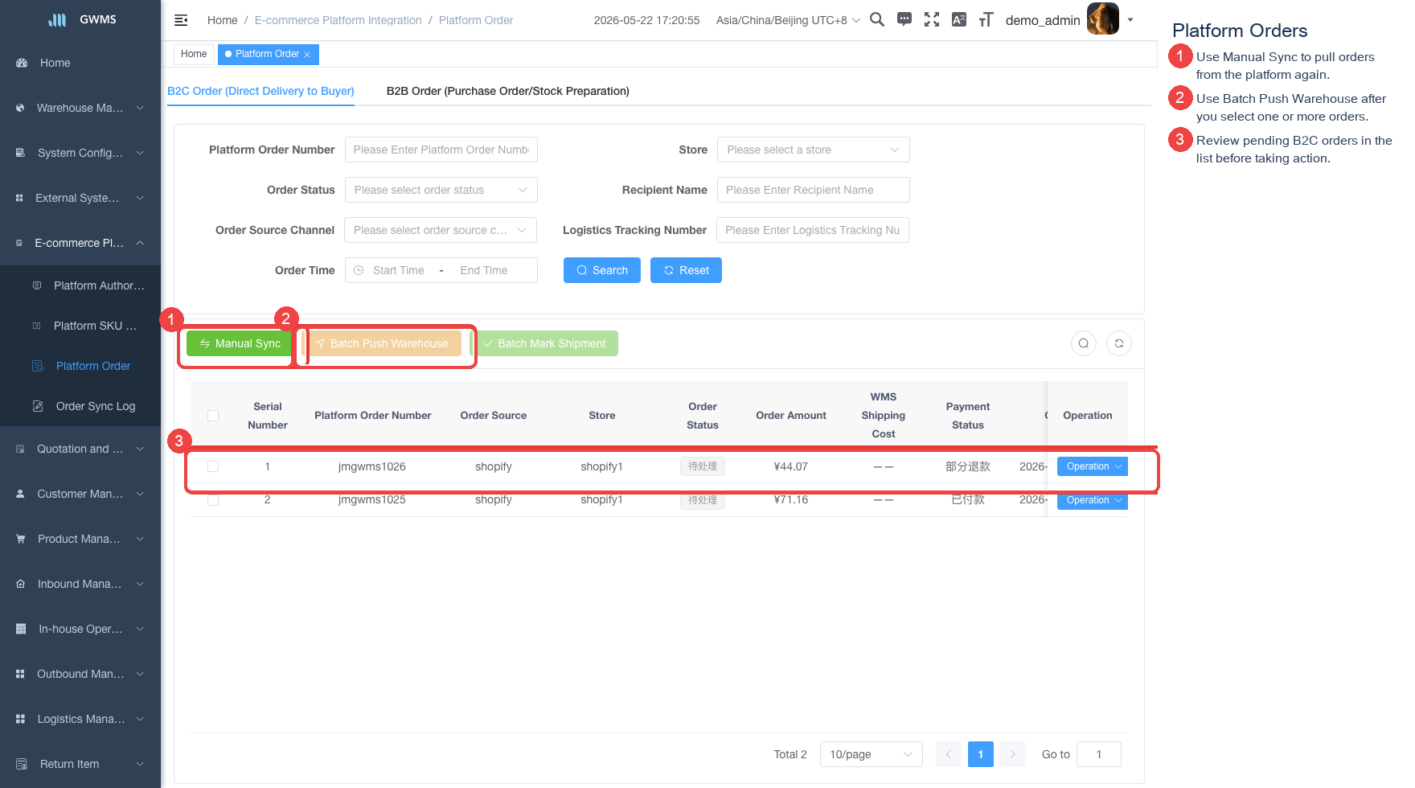The image size is (1415, 788).
Task: Expand Product Management sidebar menu
Action: coord(80,539)
